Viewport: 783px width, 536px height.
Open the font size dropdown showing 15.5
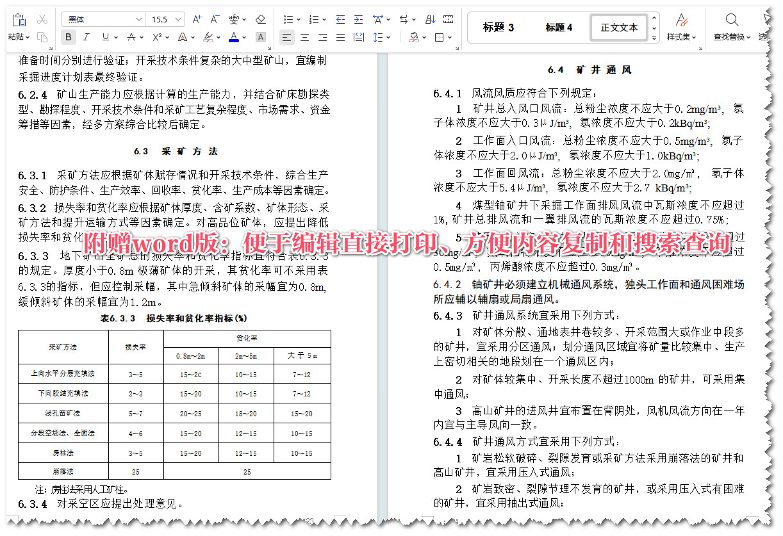[177, 19]
